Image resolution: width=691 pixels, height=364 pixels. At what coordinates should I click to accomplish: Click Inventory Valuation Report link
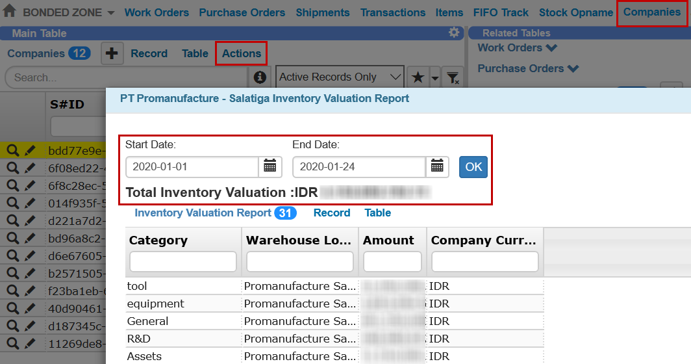pos(203,213)
